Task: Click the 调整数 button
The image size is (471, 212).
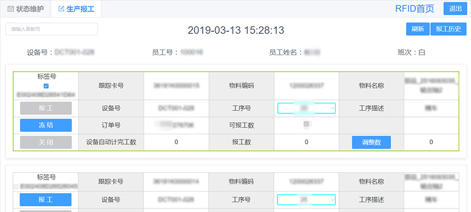Action: click(371, 143)
